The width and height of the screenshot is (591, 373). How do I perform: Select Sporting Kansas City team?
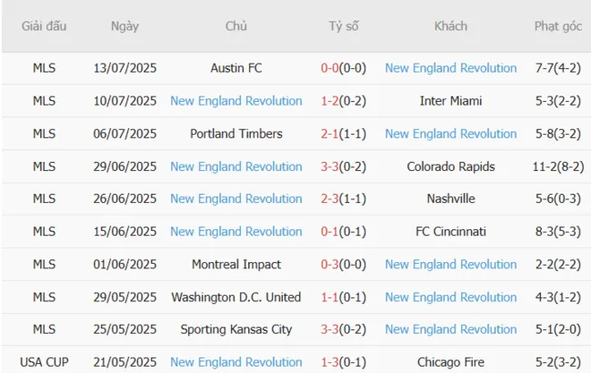point(235,329)
